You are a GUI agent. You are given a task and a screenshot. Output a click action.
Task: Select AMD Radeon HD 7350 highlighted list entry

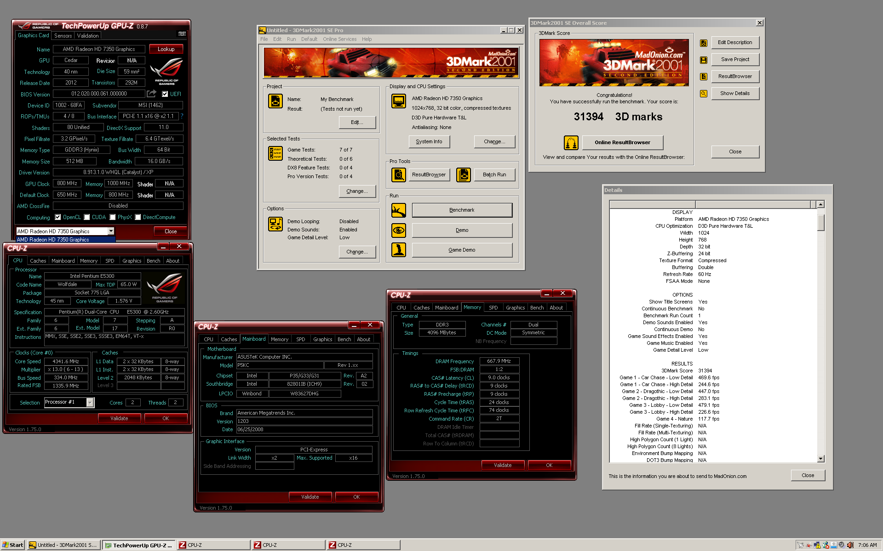click(66, 239)
